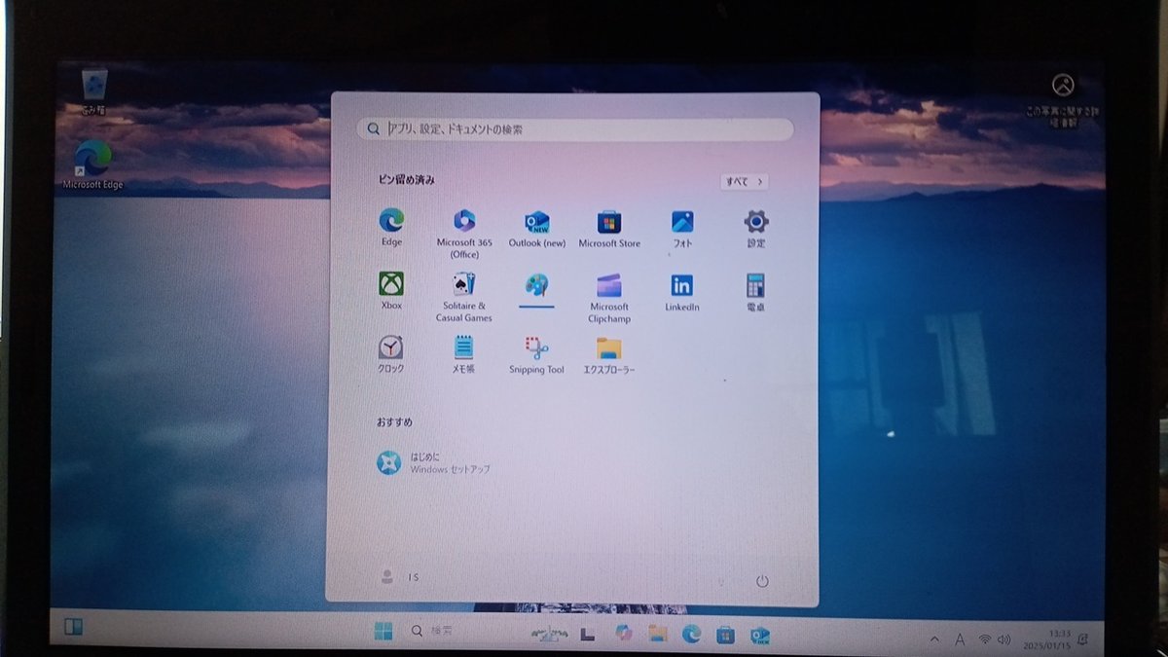
Task: Open the 電卓 (Calculator) app
Action: (x=755, y=292)
